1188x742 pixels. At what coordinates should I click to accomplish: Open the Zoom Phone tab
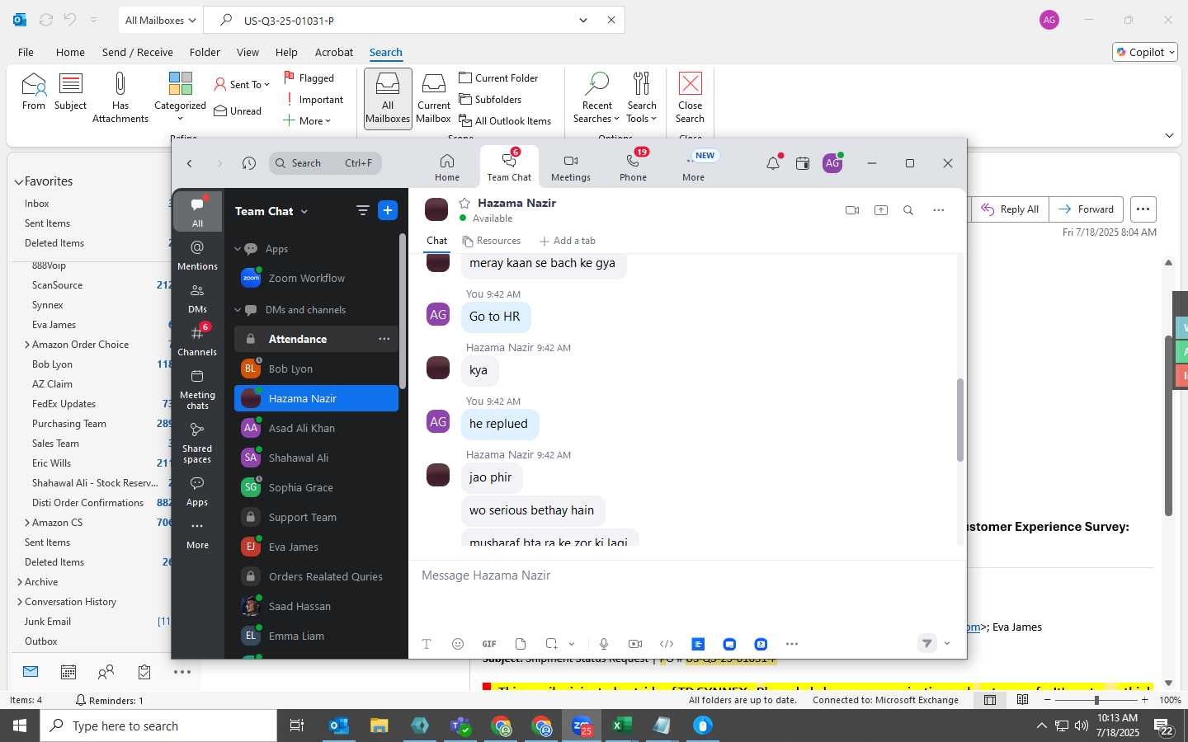coord(633,167)
